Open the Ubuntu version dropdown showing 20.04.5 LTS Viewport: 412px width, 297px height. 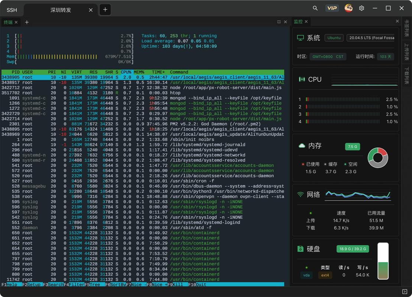[x=370, y=37]
